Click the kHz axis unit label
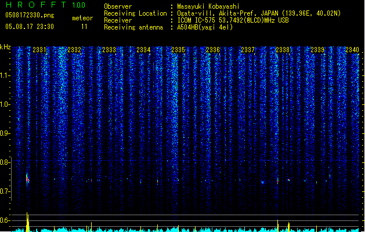365x232 pixels. (5, 47)
